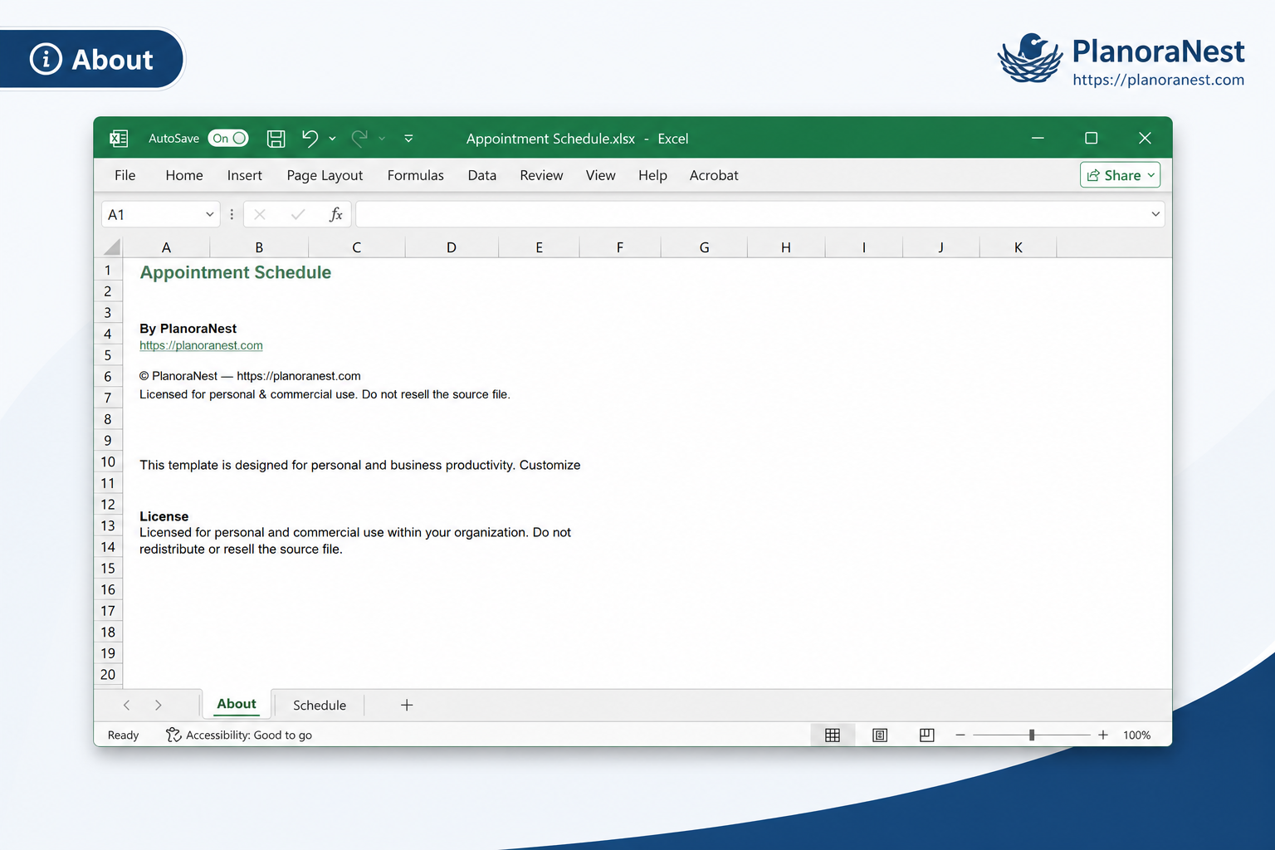The height and width of the screenshot is (850, 1275).
Task: Open the https://planoranest.com hyperlink in sheet
Action: (201, 345)
